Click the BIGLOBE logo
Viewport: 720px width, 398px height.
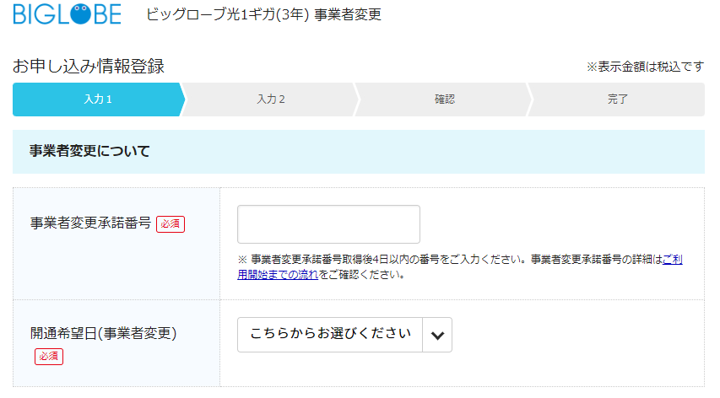tap(68, 14)
